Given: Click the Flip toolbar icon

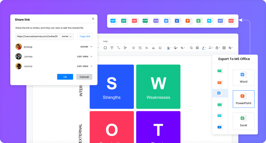Looking at the screenshot, I should pos(153,48).
